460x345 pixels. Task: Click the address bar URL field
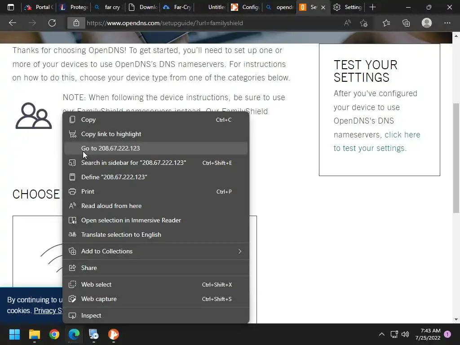coord(211,23)
